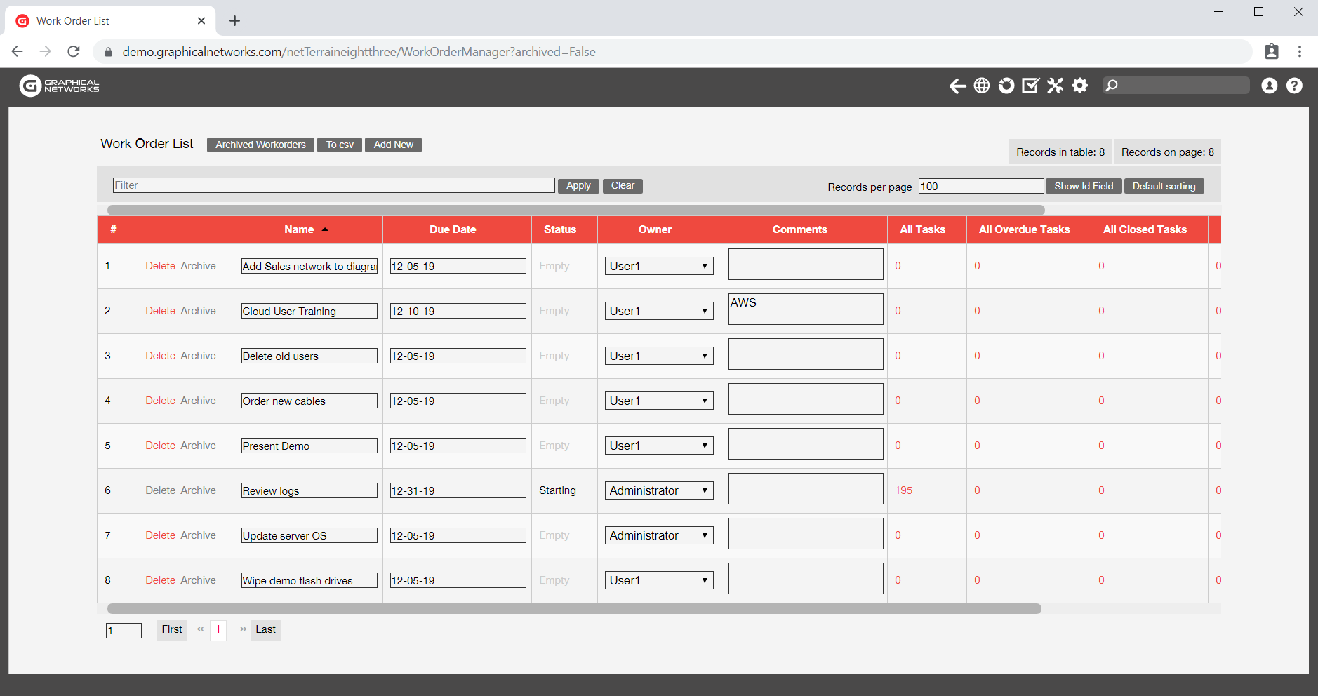Click the Filter text input field
The height and width of the screenshot is (696, 1318).
click(333, 185)
